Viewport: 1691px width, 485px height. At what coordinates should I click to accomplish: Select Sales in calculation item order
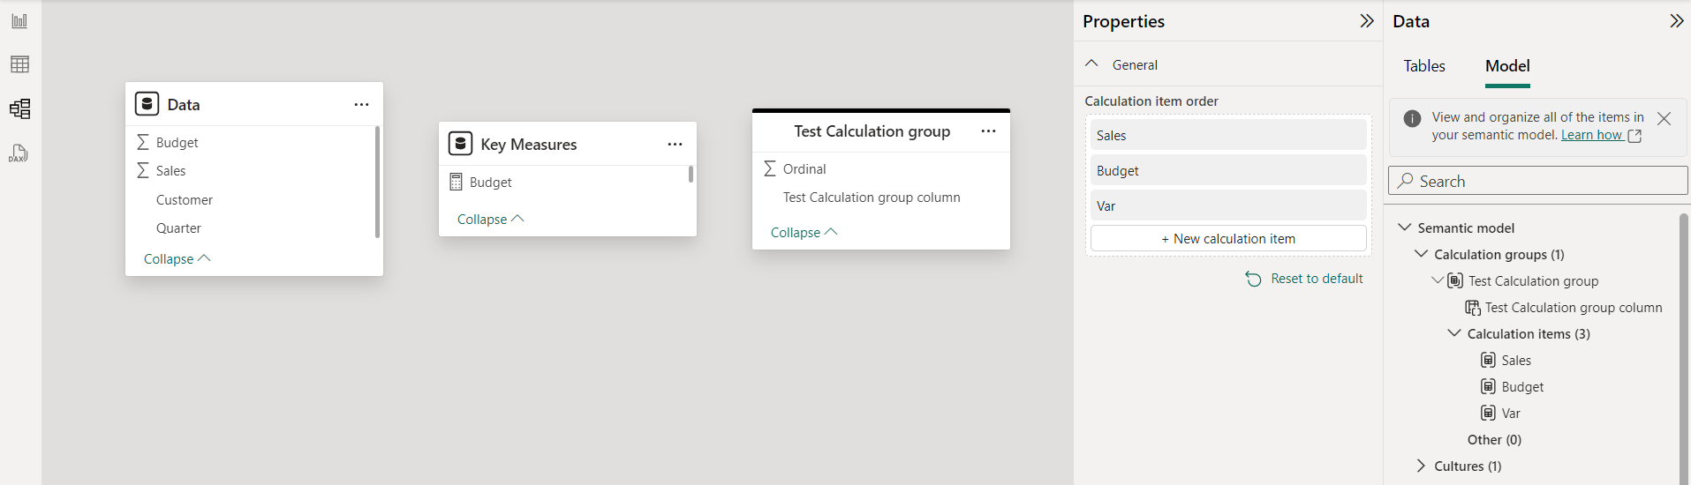(1228, 135)
